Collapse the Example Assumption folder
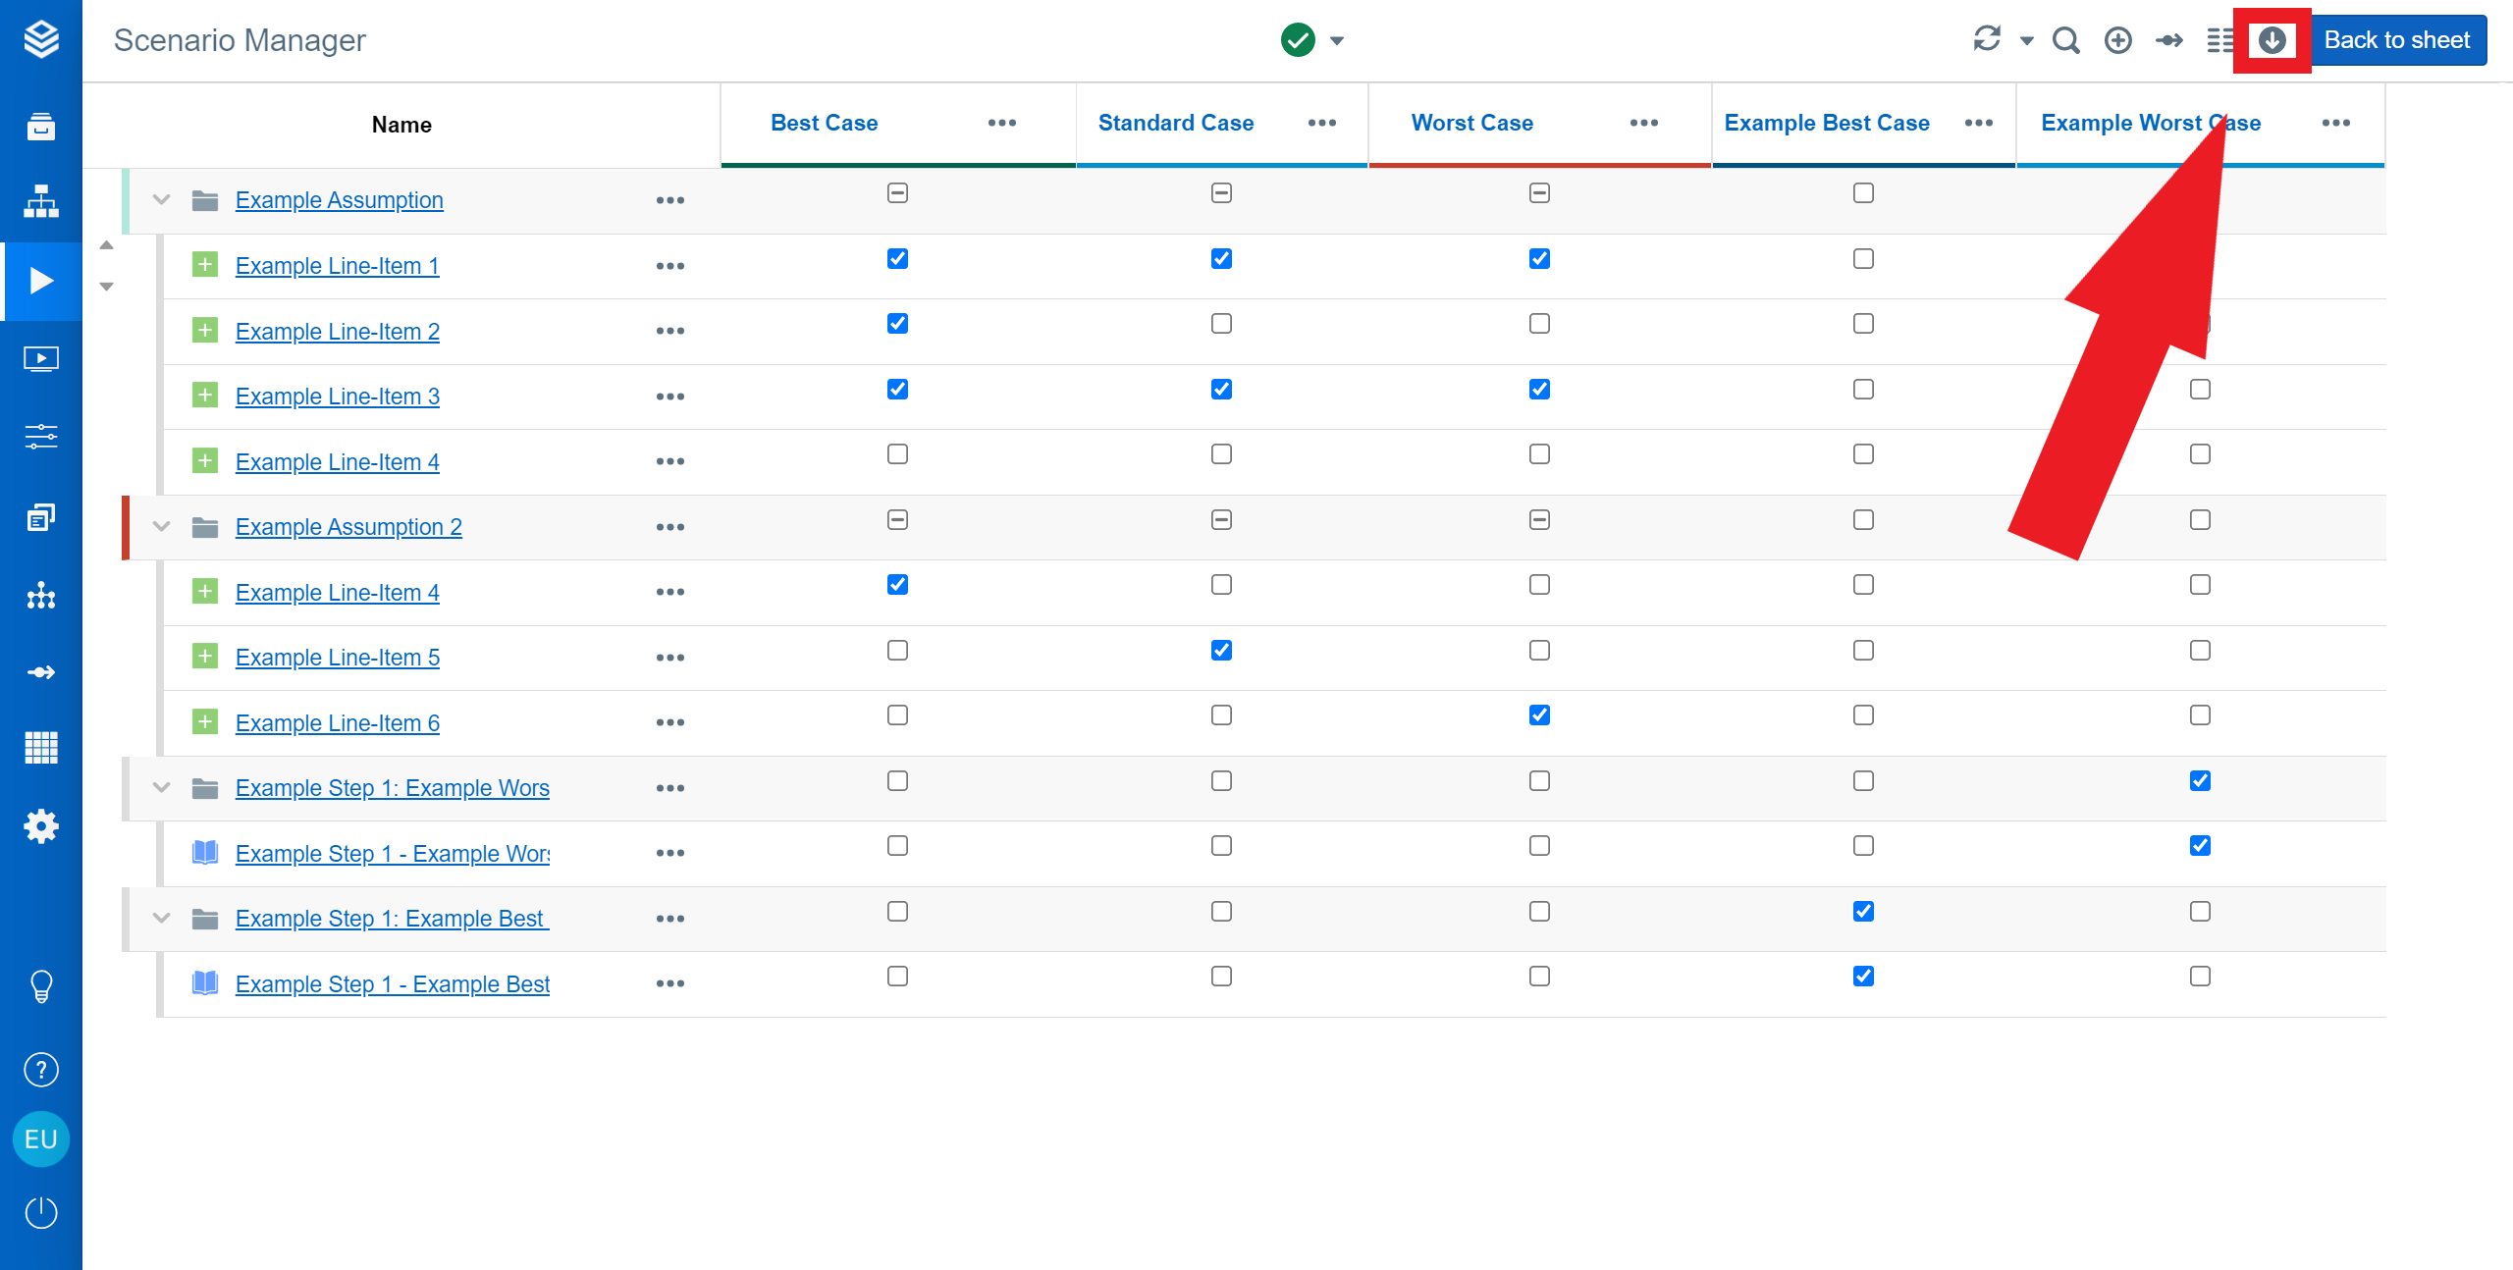The image size is (2513, 1270). (x=162, y=200)
